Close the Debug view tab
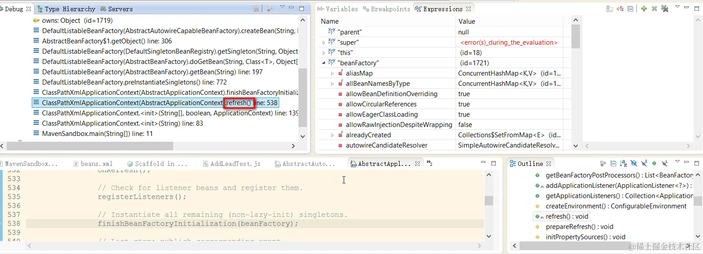This screenshot has width=703, height=254. coord(29,9)
